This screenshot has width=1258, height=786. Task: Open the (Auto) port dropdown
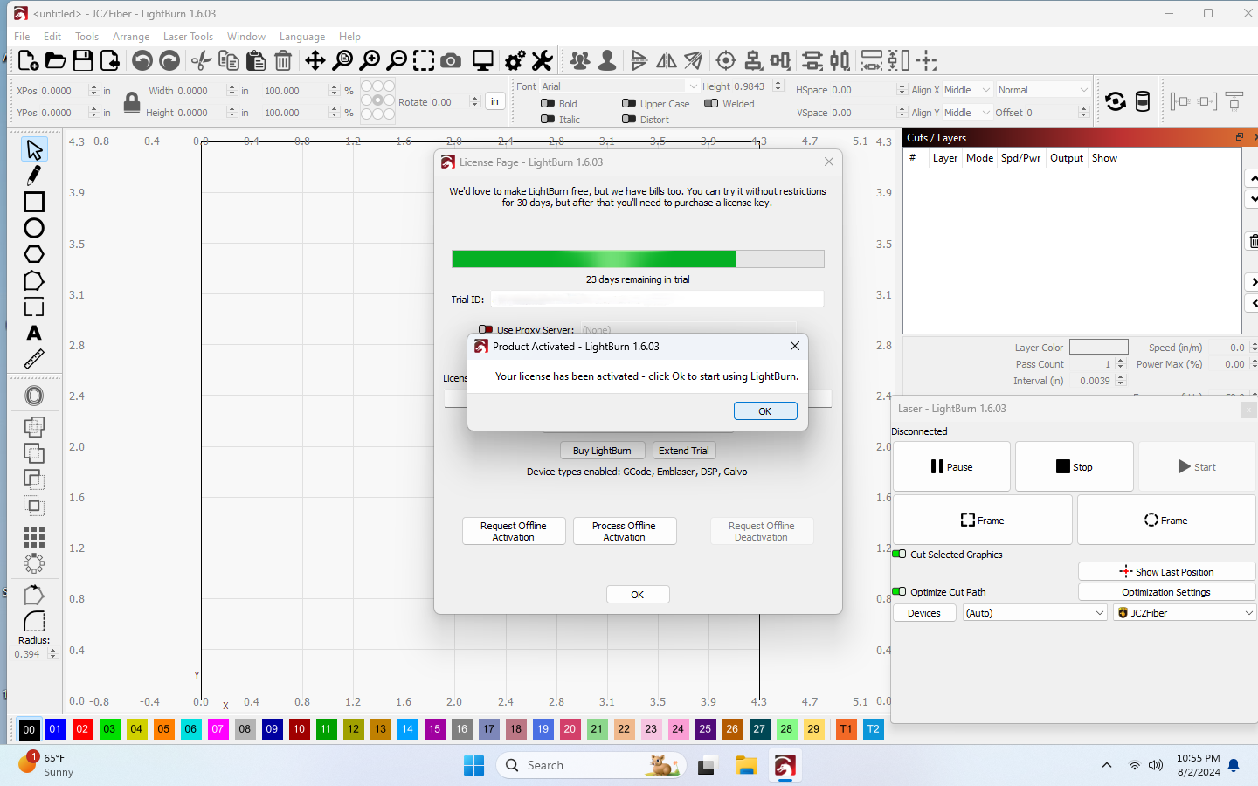[x=1035, y=613]
